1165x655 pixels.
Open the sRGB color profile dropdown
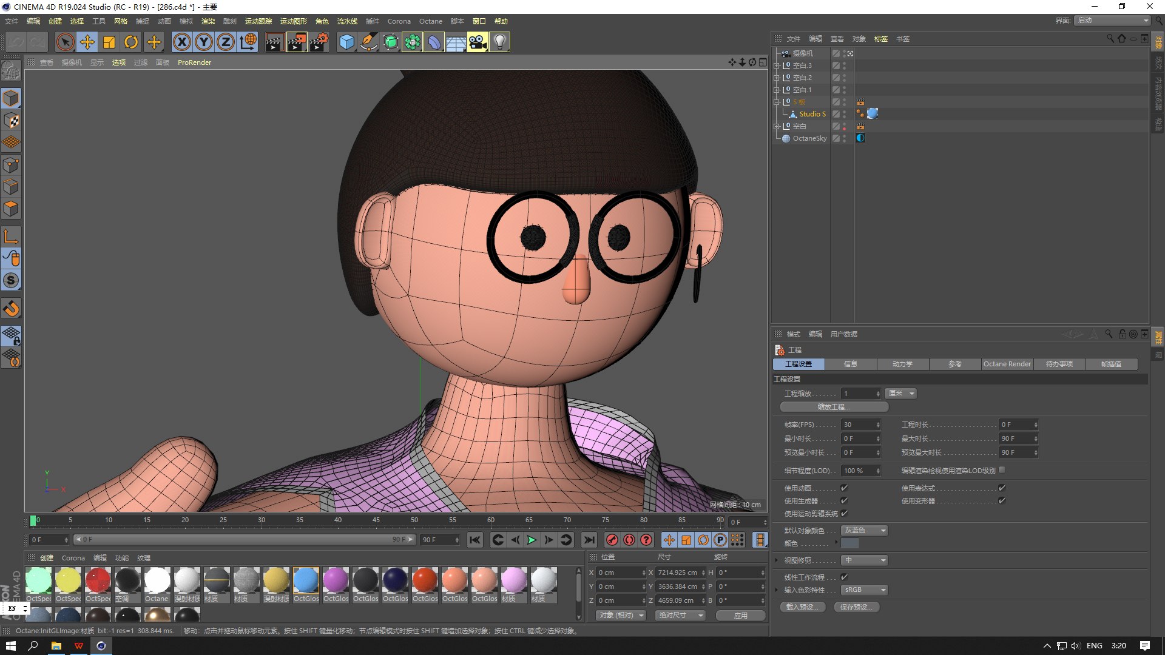pyautogui.click(x=864, y=590)
